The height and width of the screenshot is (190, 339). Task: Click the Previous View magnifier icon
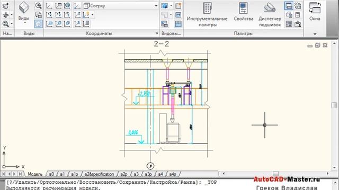click(39, 6)
